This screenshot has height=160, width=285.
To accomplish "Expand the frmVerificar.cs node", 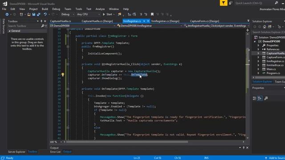I will pyautogui.click(x=258, y=65).
